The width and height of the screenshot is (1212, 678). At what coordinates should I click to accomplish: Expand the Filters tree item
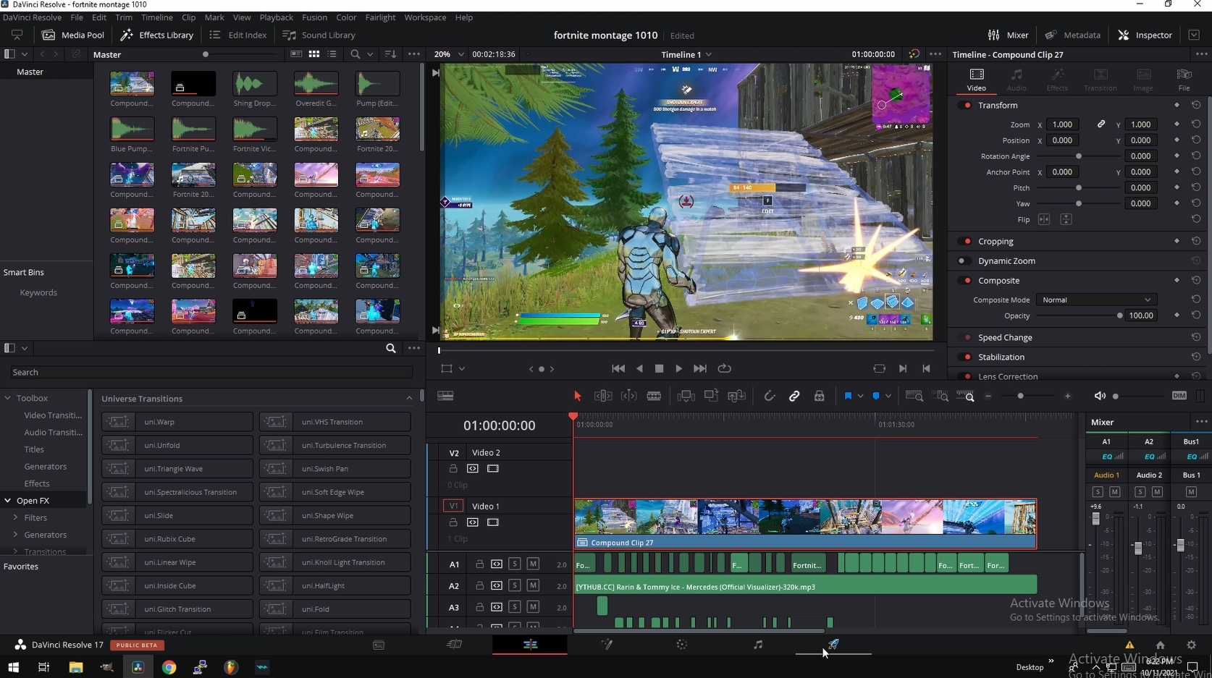(x=15, y=517)
